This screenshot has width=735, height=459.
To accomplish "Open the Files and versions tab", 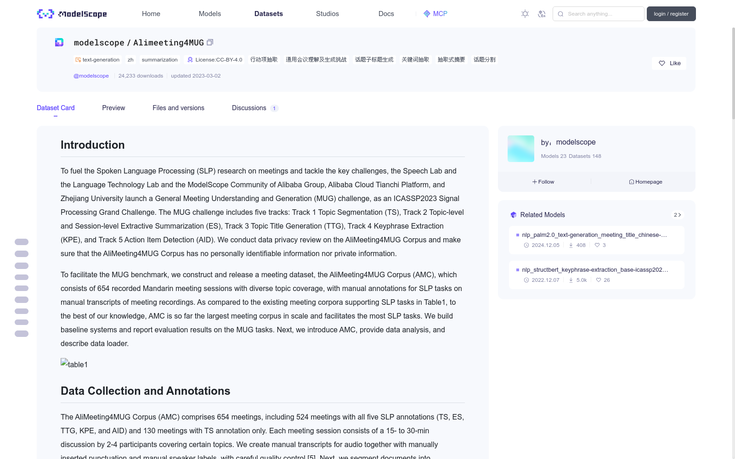I will (x=178, y=108).
